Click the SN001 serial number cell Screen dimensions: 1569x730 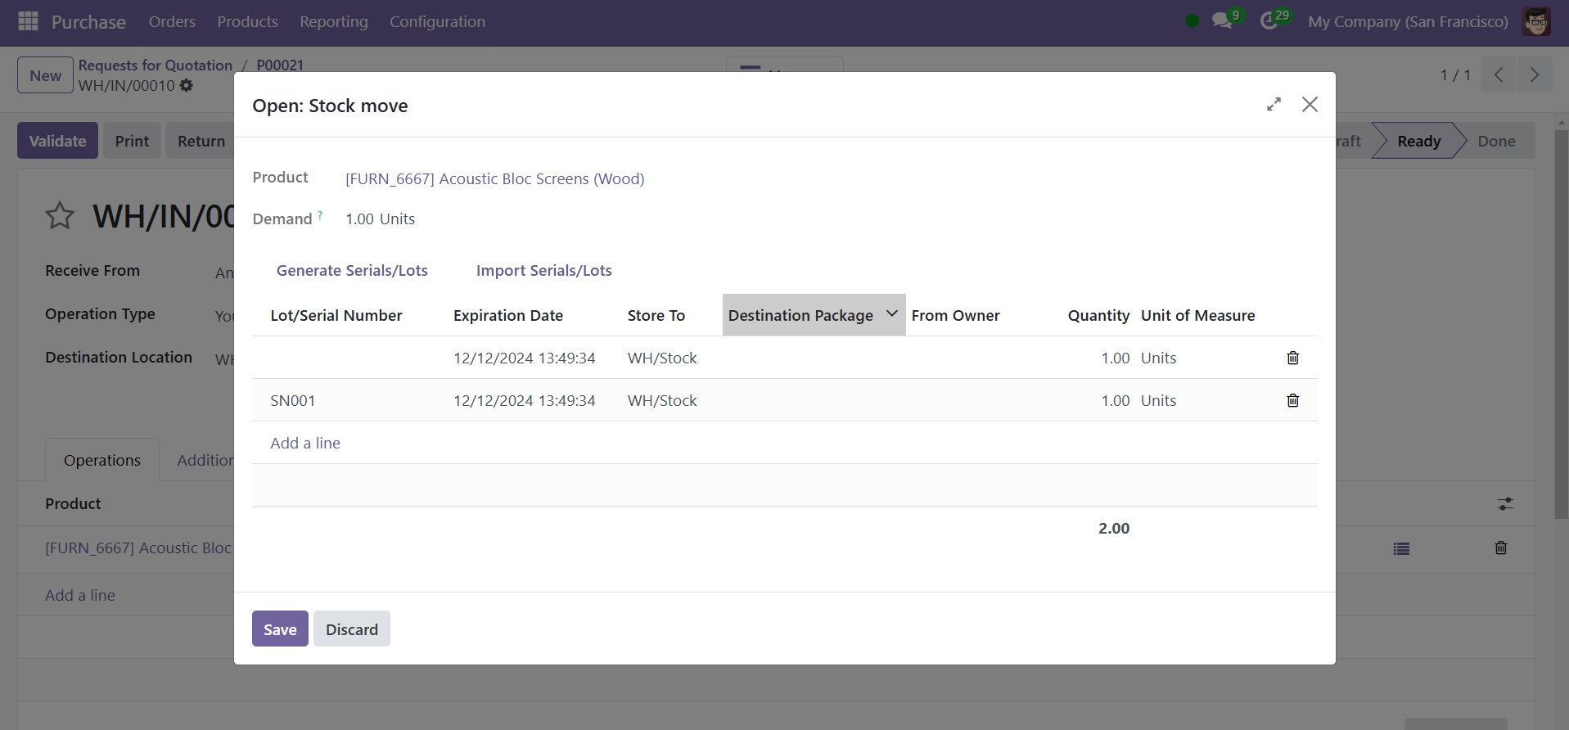(x=293, y=400)
